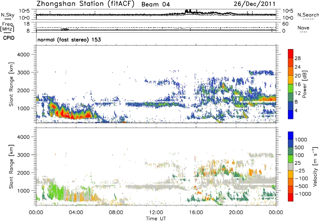The image size is (319, 221).
Task: Click the noise spike near 15:00 in N.Sky panel
Action: (x=188, y=11)
